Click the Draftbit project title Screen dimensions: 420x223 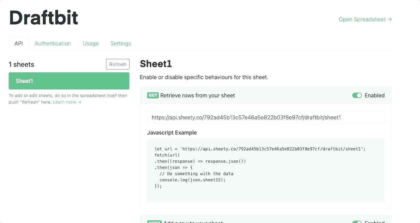pos(44,18)
